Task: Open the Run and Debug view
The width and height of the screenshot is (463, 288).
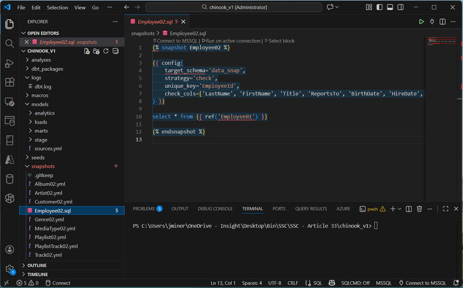Action: 9,63
